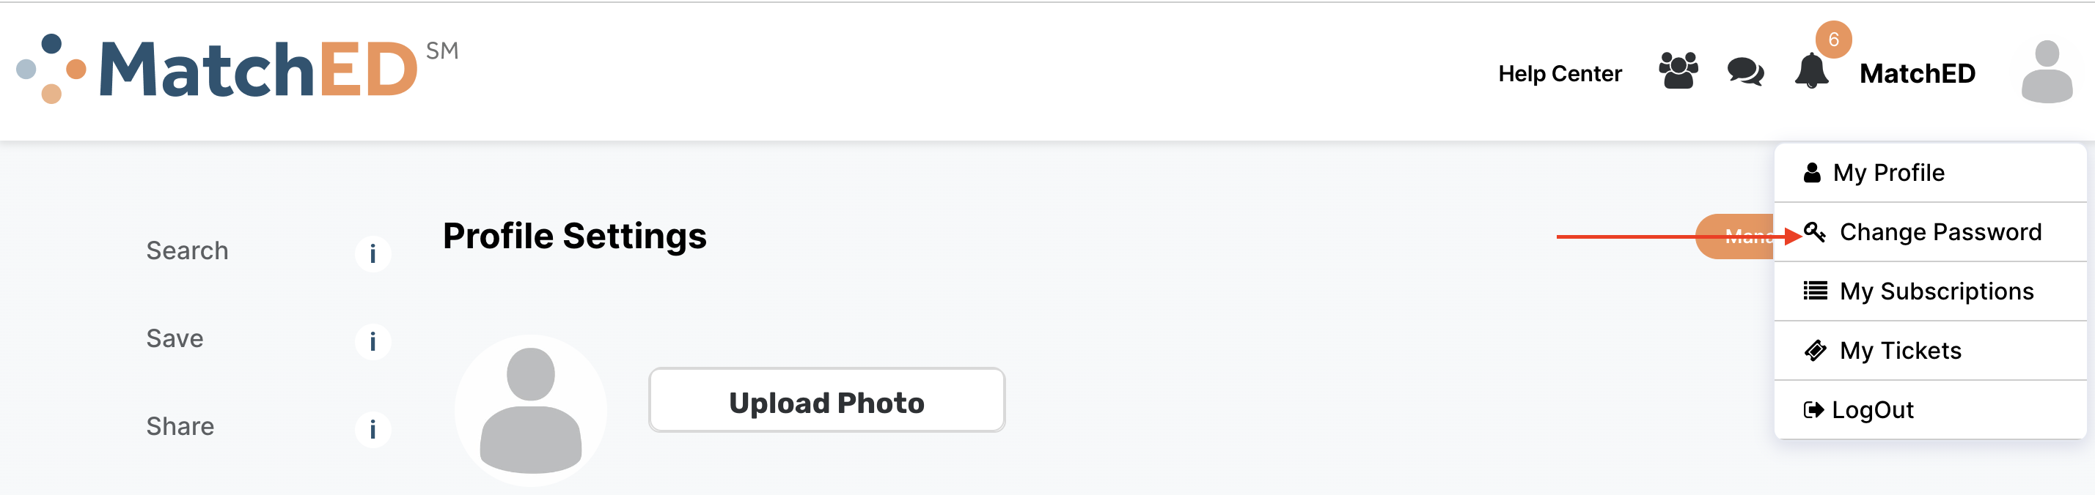Viewport: 2095px width, 495px height.
Task: Open the MatchED account dropdown
Action: (x=1917, y=74)
